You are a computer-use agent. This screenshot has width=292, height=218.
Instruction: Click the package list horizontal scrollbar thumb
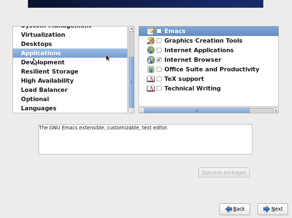coord(196,110)
